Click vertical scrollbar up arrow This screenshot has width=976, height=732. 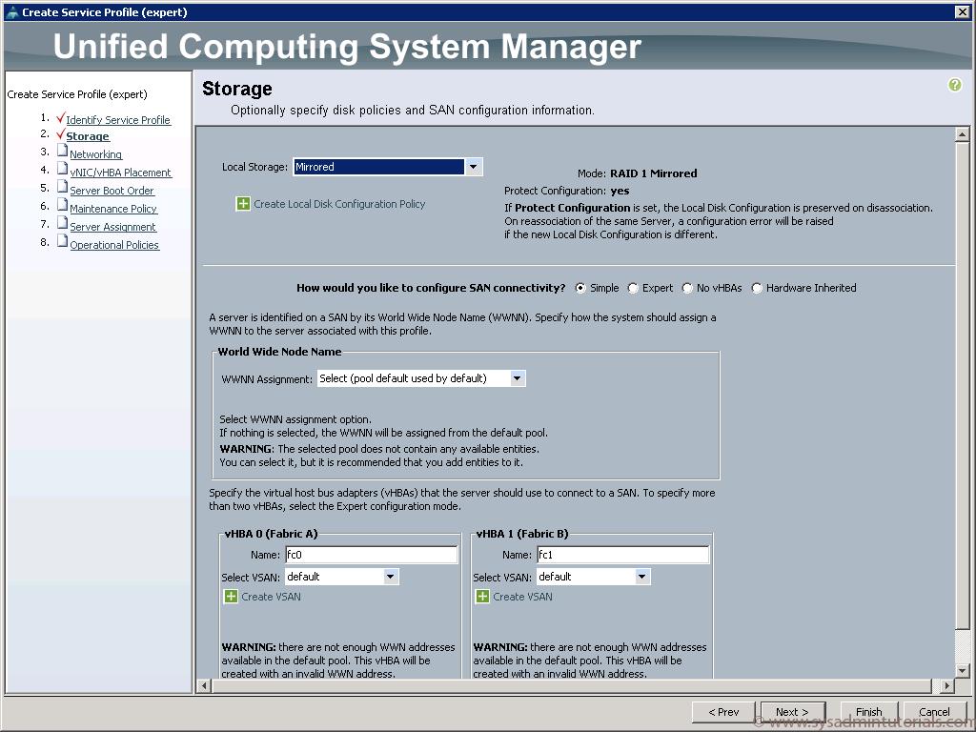pos(962,134)
